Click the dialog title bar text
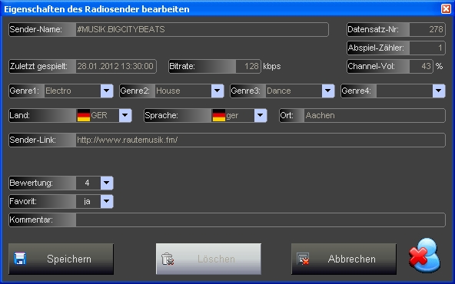The width and height of the screenshot is (455, 284). [97, 9]
